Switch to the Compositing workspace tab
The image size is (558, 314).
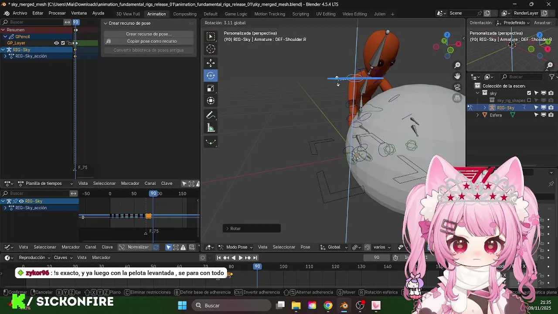(x=185, y=14)
